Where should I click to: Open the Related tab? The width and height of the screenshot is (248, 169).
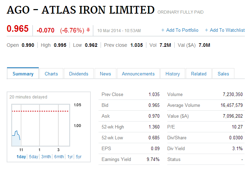click(199, 74)
